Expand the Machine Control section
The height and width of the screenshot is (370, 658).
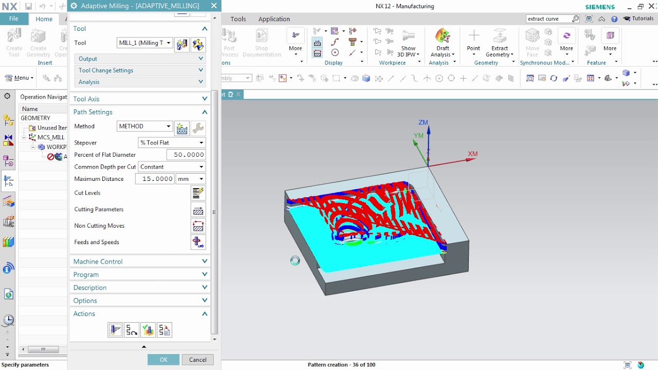coord(140,262)
